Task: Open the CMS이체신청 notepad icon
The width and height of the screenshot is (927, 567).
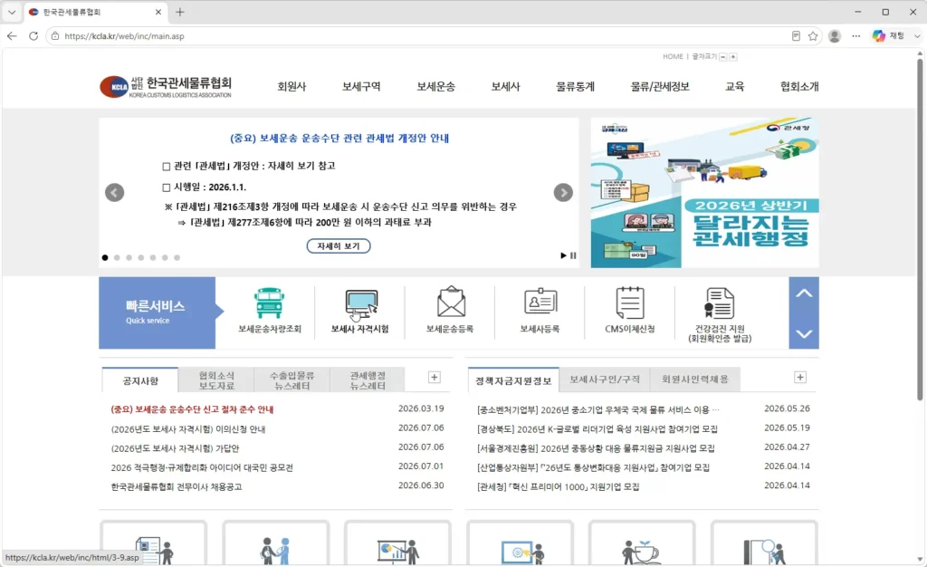Action: tap(630, 303)
